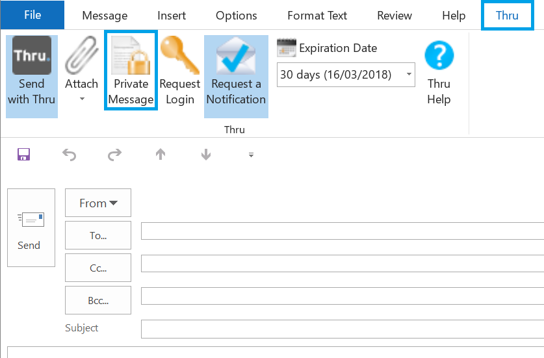Click the Undo arrow
The width and height of the screenshot is (544, 358).
[x=69, y=155]
